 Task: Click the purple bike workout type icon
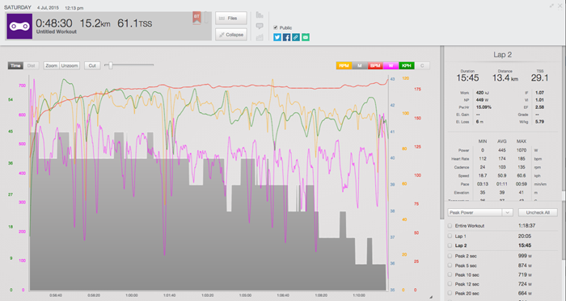point(19,27)
